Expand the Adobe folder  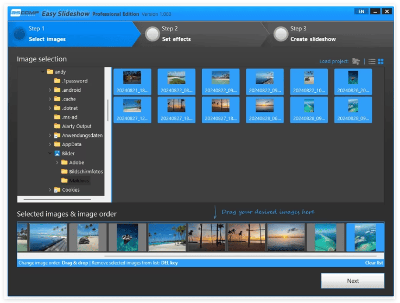click(57, 162)
